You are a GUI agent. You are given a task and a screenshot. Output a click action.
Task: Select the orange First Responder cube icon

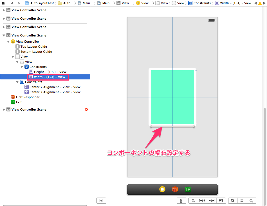tap(12, 97)
